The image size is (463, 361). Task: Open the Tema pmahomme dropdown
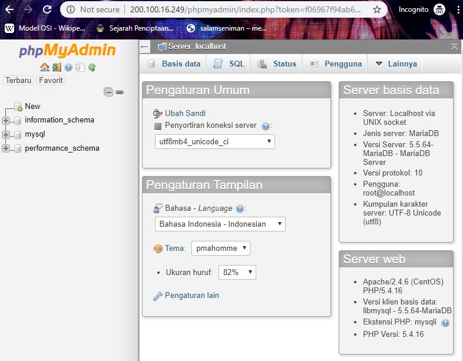(220, 249)
